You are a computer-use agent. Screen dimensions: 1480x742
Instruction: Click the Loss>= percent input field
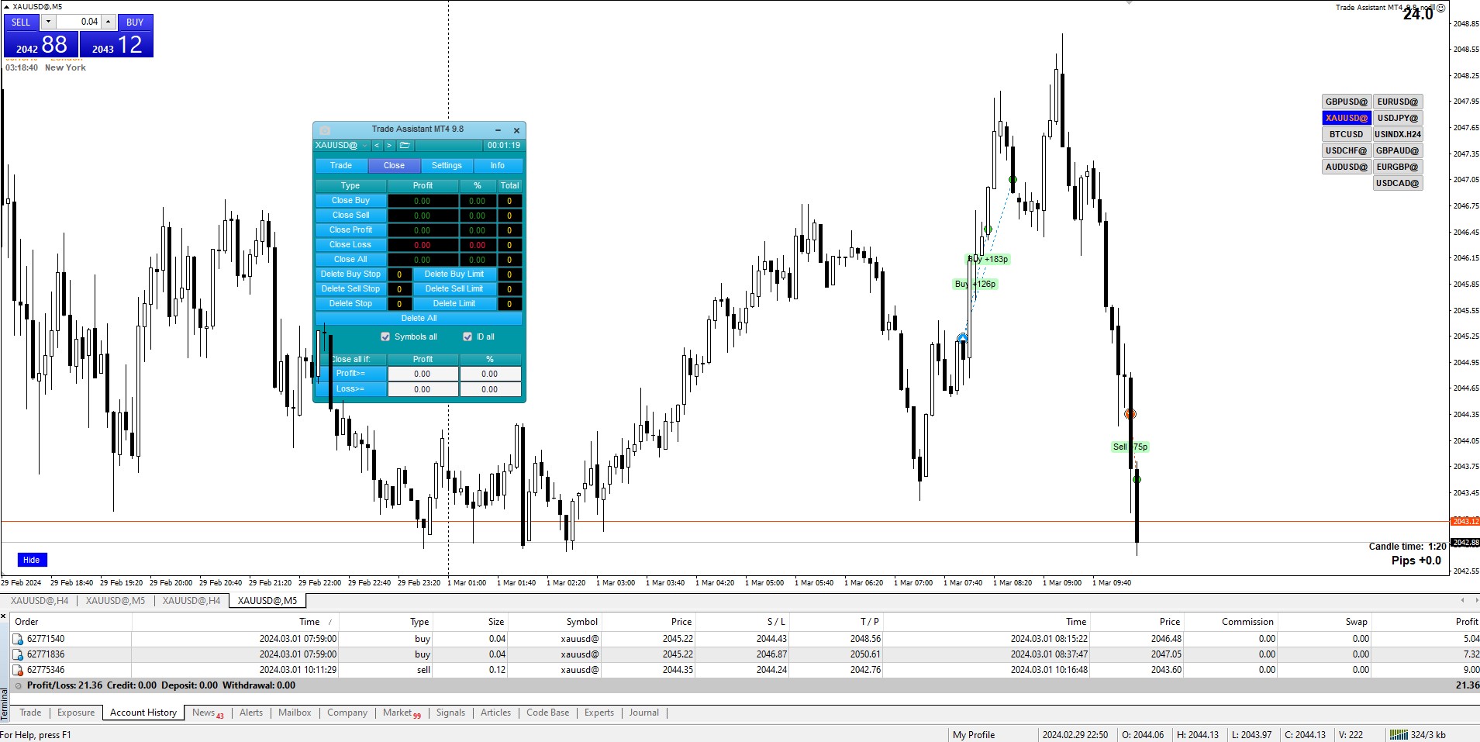(490, 390)
